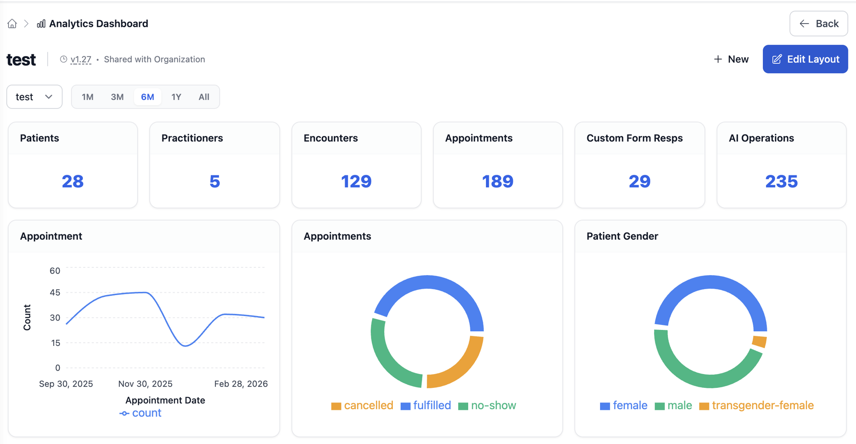Select the 1M time range
This screenshot has height=444, width=856.
[87, 96]
